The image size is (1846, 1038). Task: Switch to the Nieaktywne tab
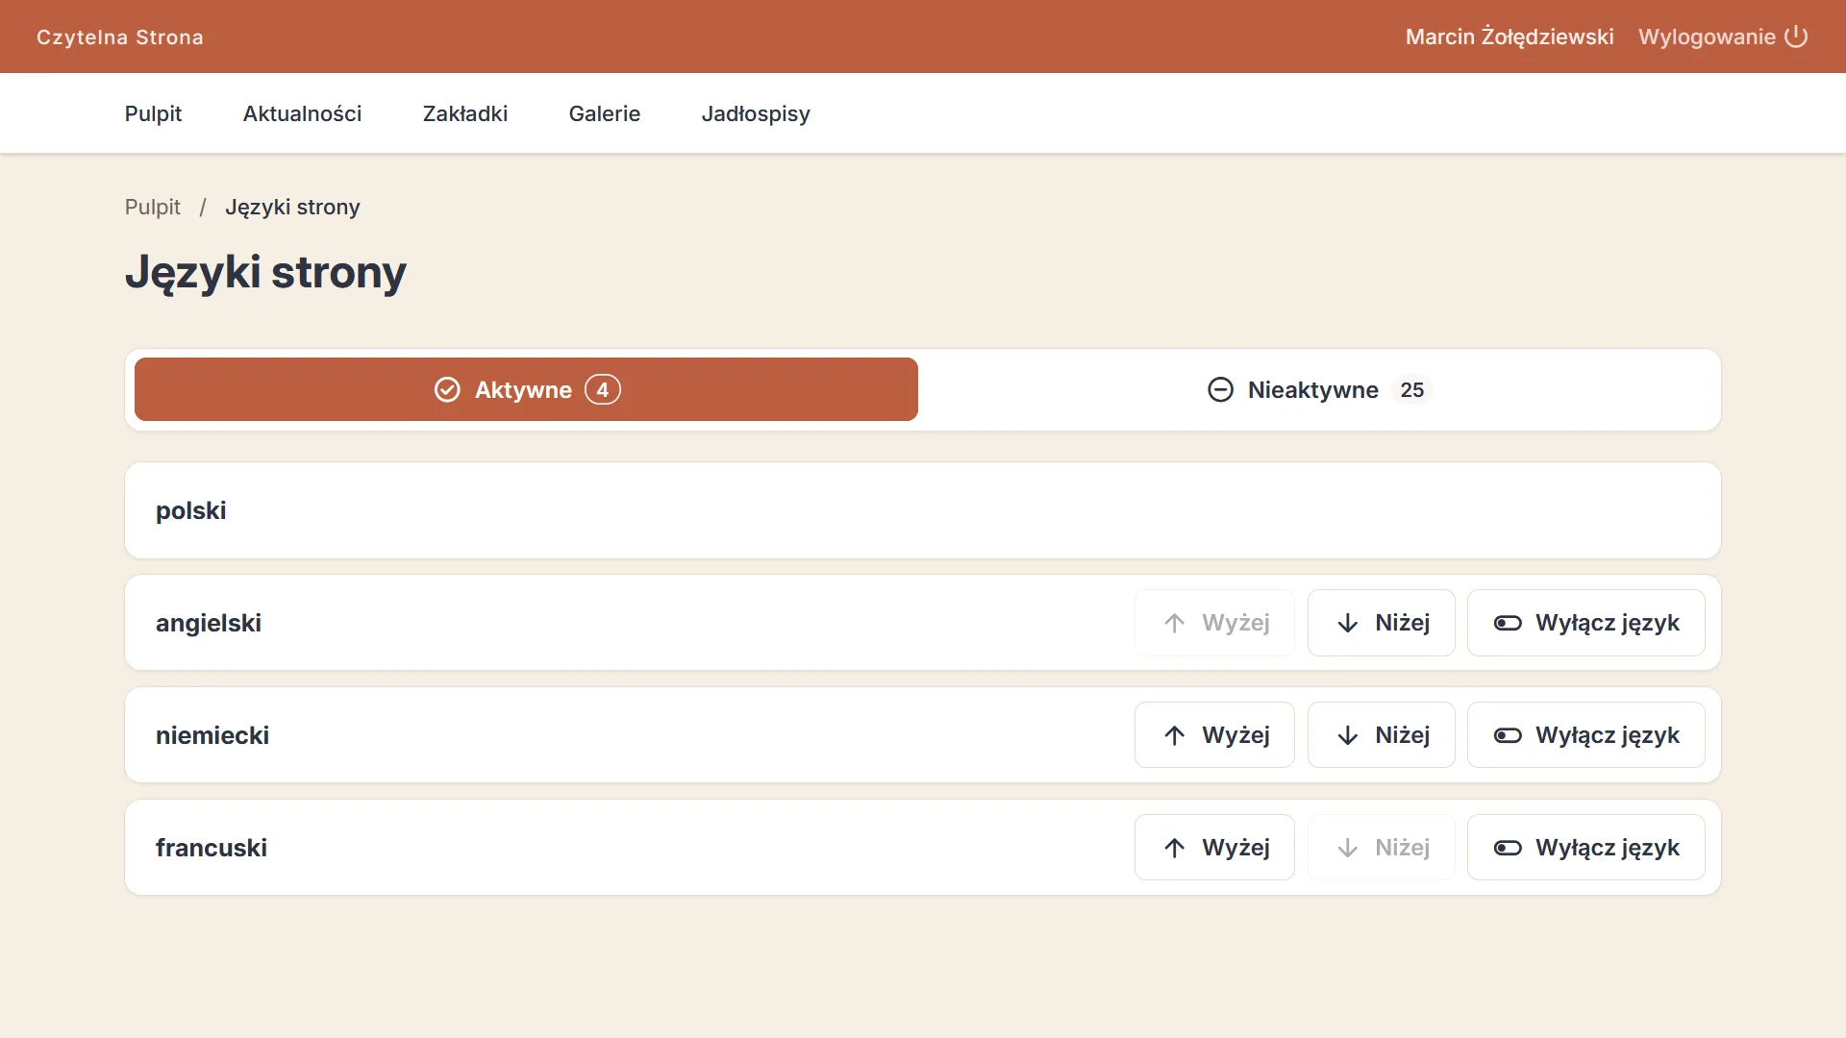(x=1319, y=389)
